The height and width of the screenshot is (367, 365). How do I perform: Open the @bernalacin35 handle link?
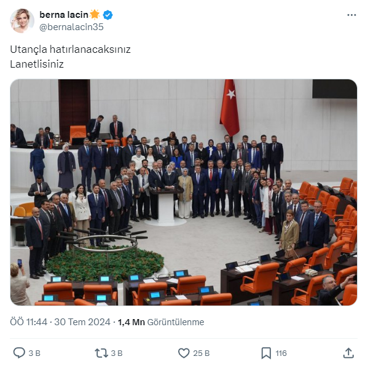coord(71,27)
